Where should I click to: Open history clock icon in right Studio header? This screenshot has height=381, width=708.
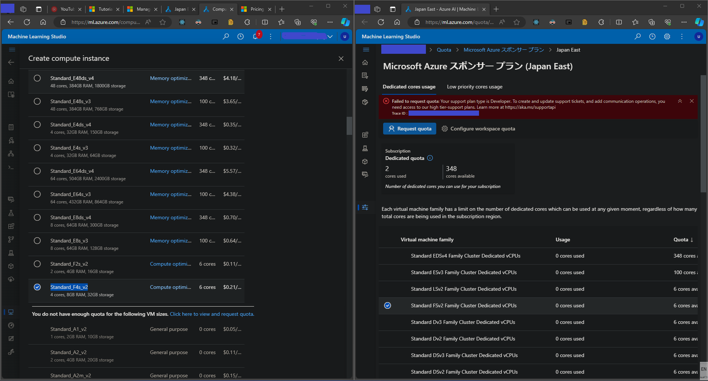[652, 36]
